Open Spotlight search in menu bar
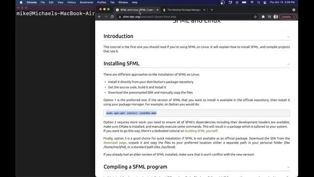The height and width of the screenshot is (177, 314). pos(259,2)
